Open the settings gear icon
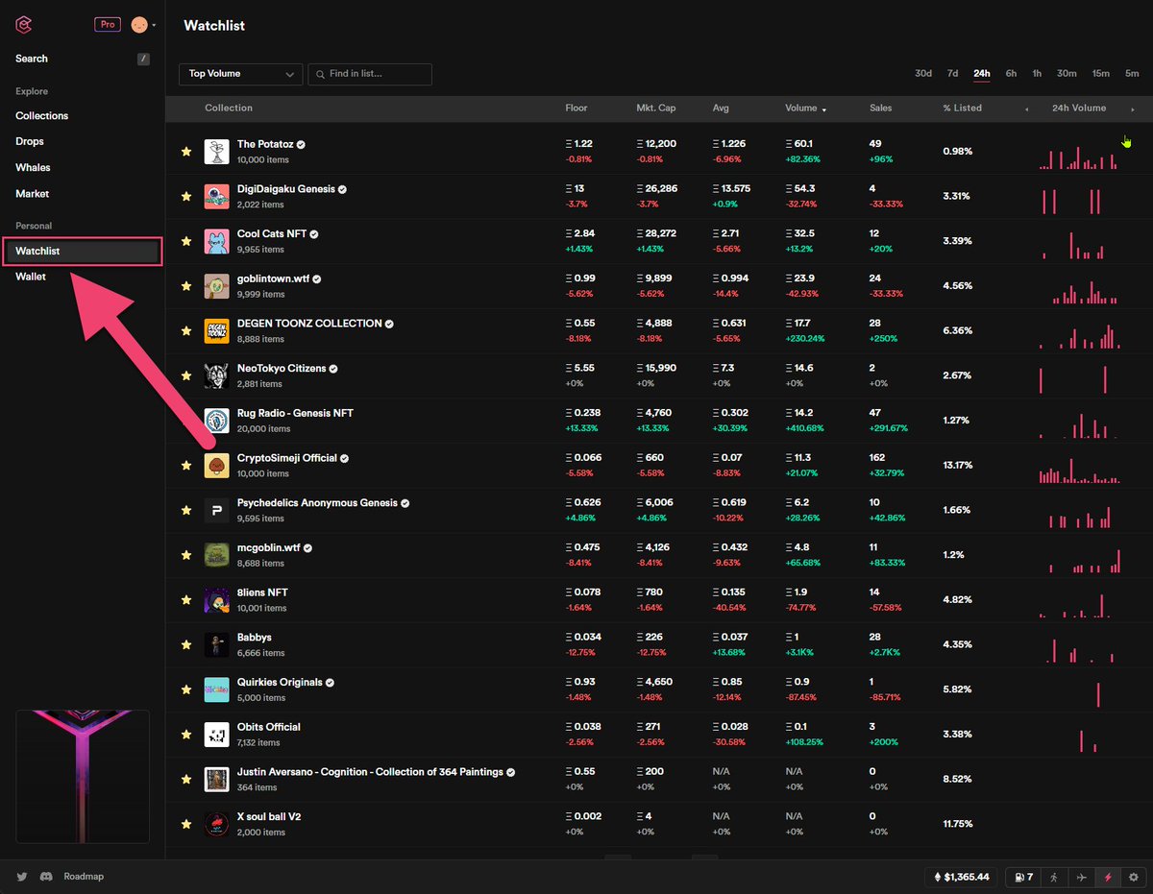1153x894 pixels. tap(1134, 877)
